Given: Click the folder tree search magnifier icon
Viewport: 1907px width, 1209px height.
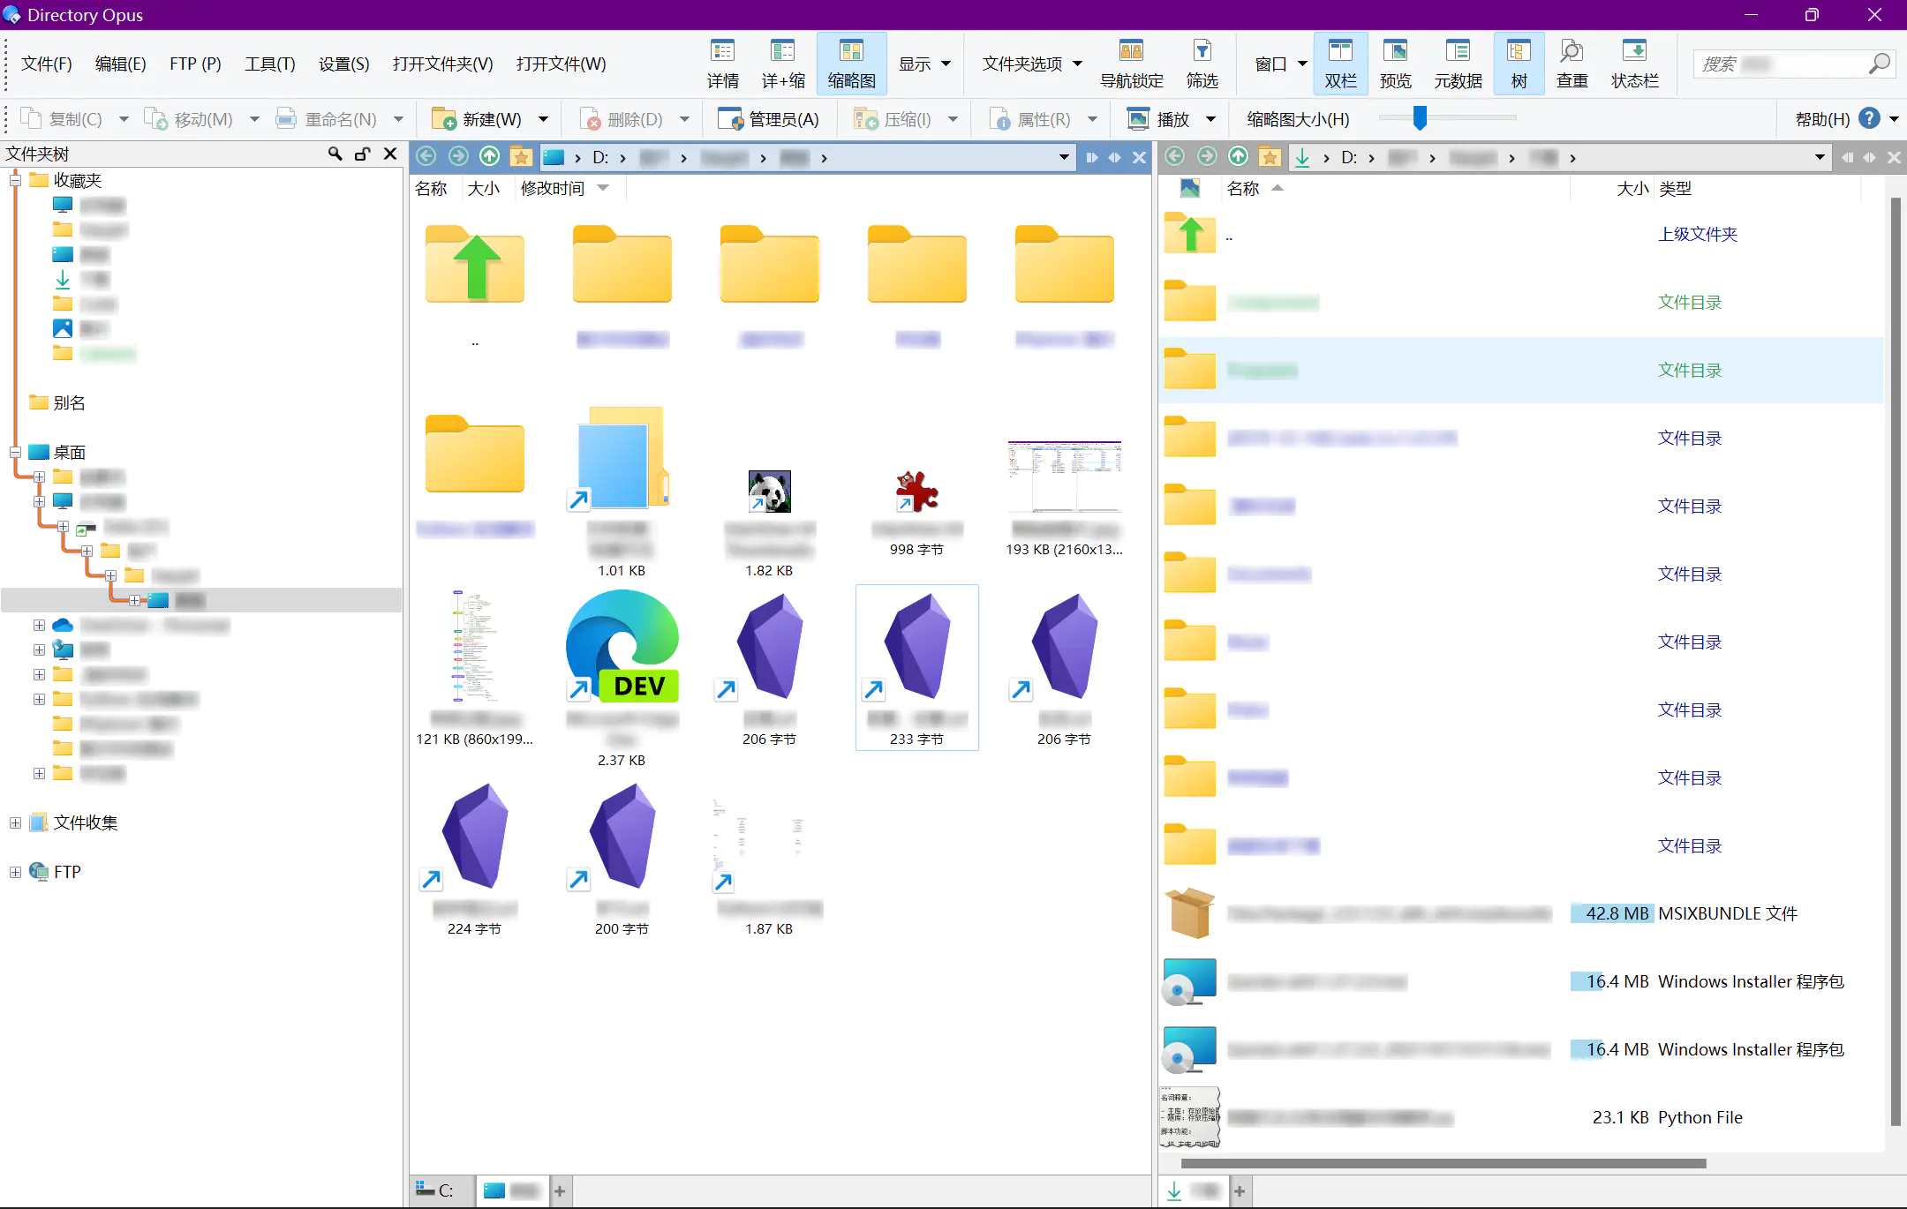Looking at the screenshot, I should point(335,154).
